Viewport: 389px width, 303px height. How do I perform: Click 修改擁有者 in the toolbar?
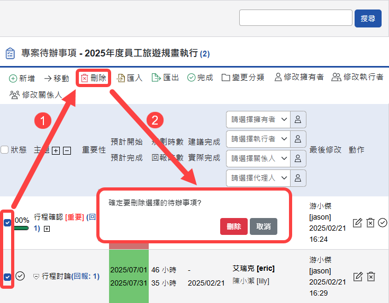[x=298, y=78]
